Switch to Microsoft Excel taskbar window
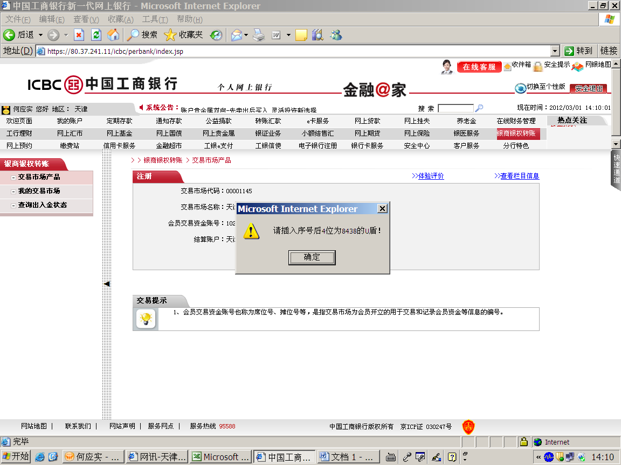 tap(220, 457)
